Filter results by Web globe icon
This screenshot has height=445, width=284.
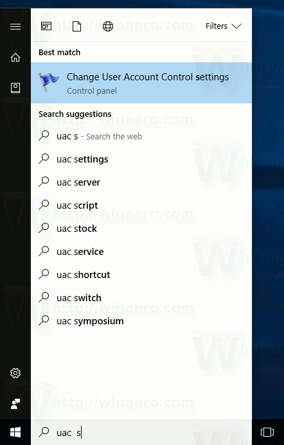(108, 26)
